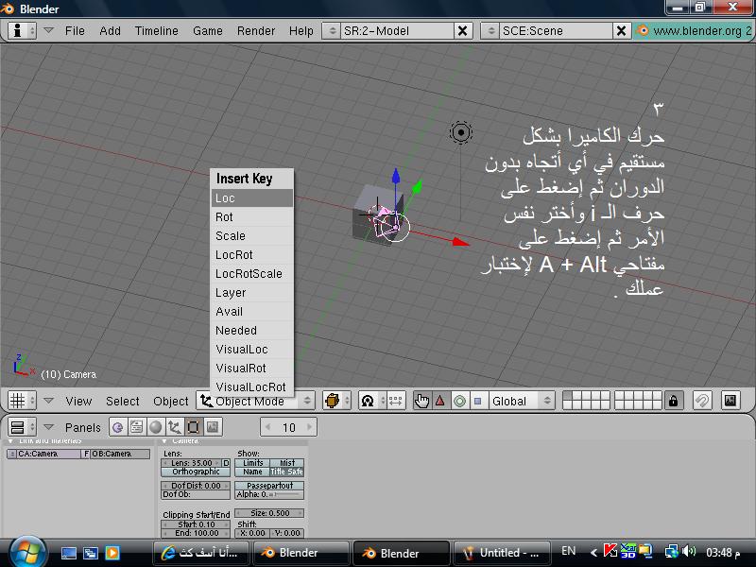Collapse the Panels header menu triangle
Screen dimensions: 756x567
click(x=48, y=427)
